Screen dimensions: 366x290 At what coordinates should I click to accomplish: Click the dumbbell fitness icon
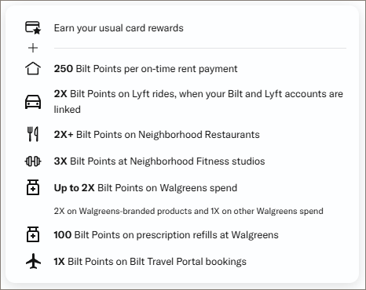click(x=33, y=161)
